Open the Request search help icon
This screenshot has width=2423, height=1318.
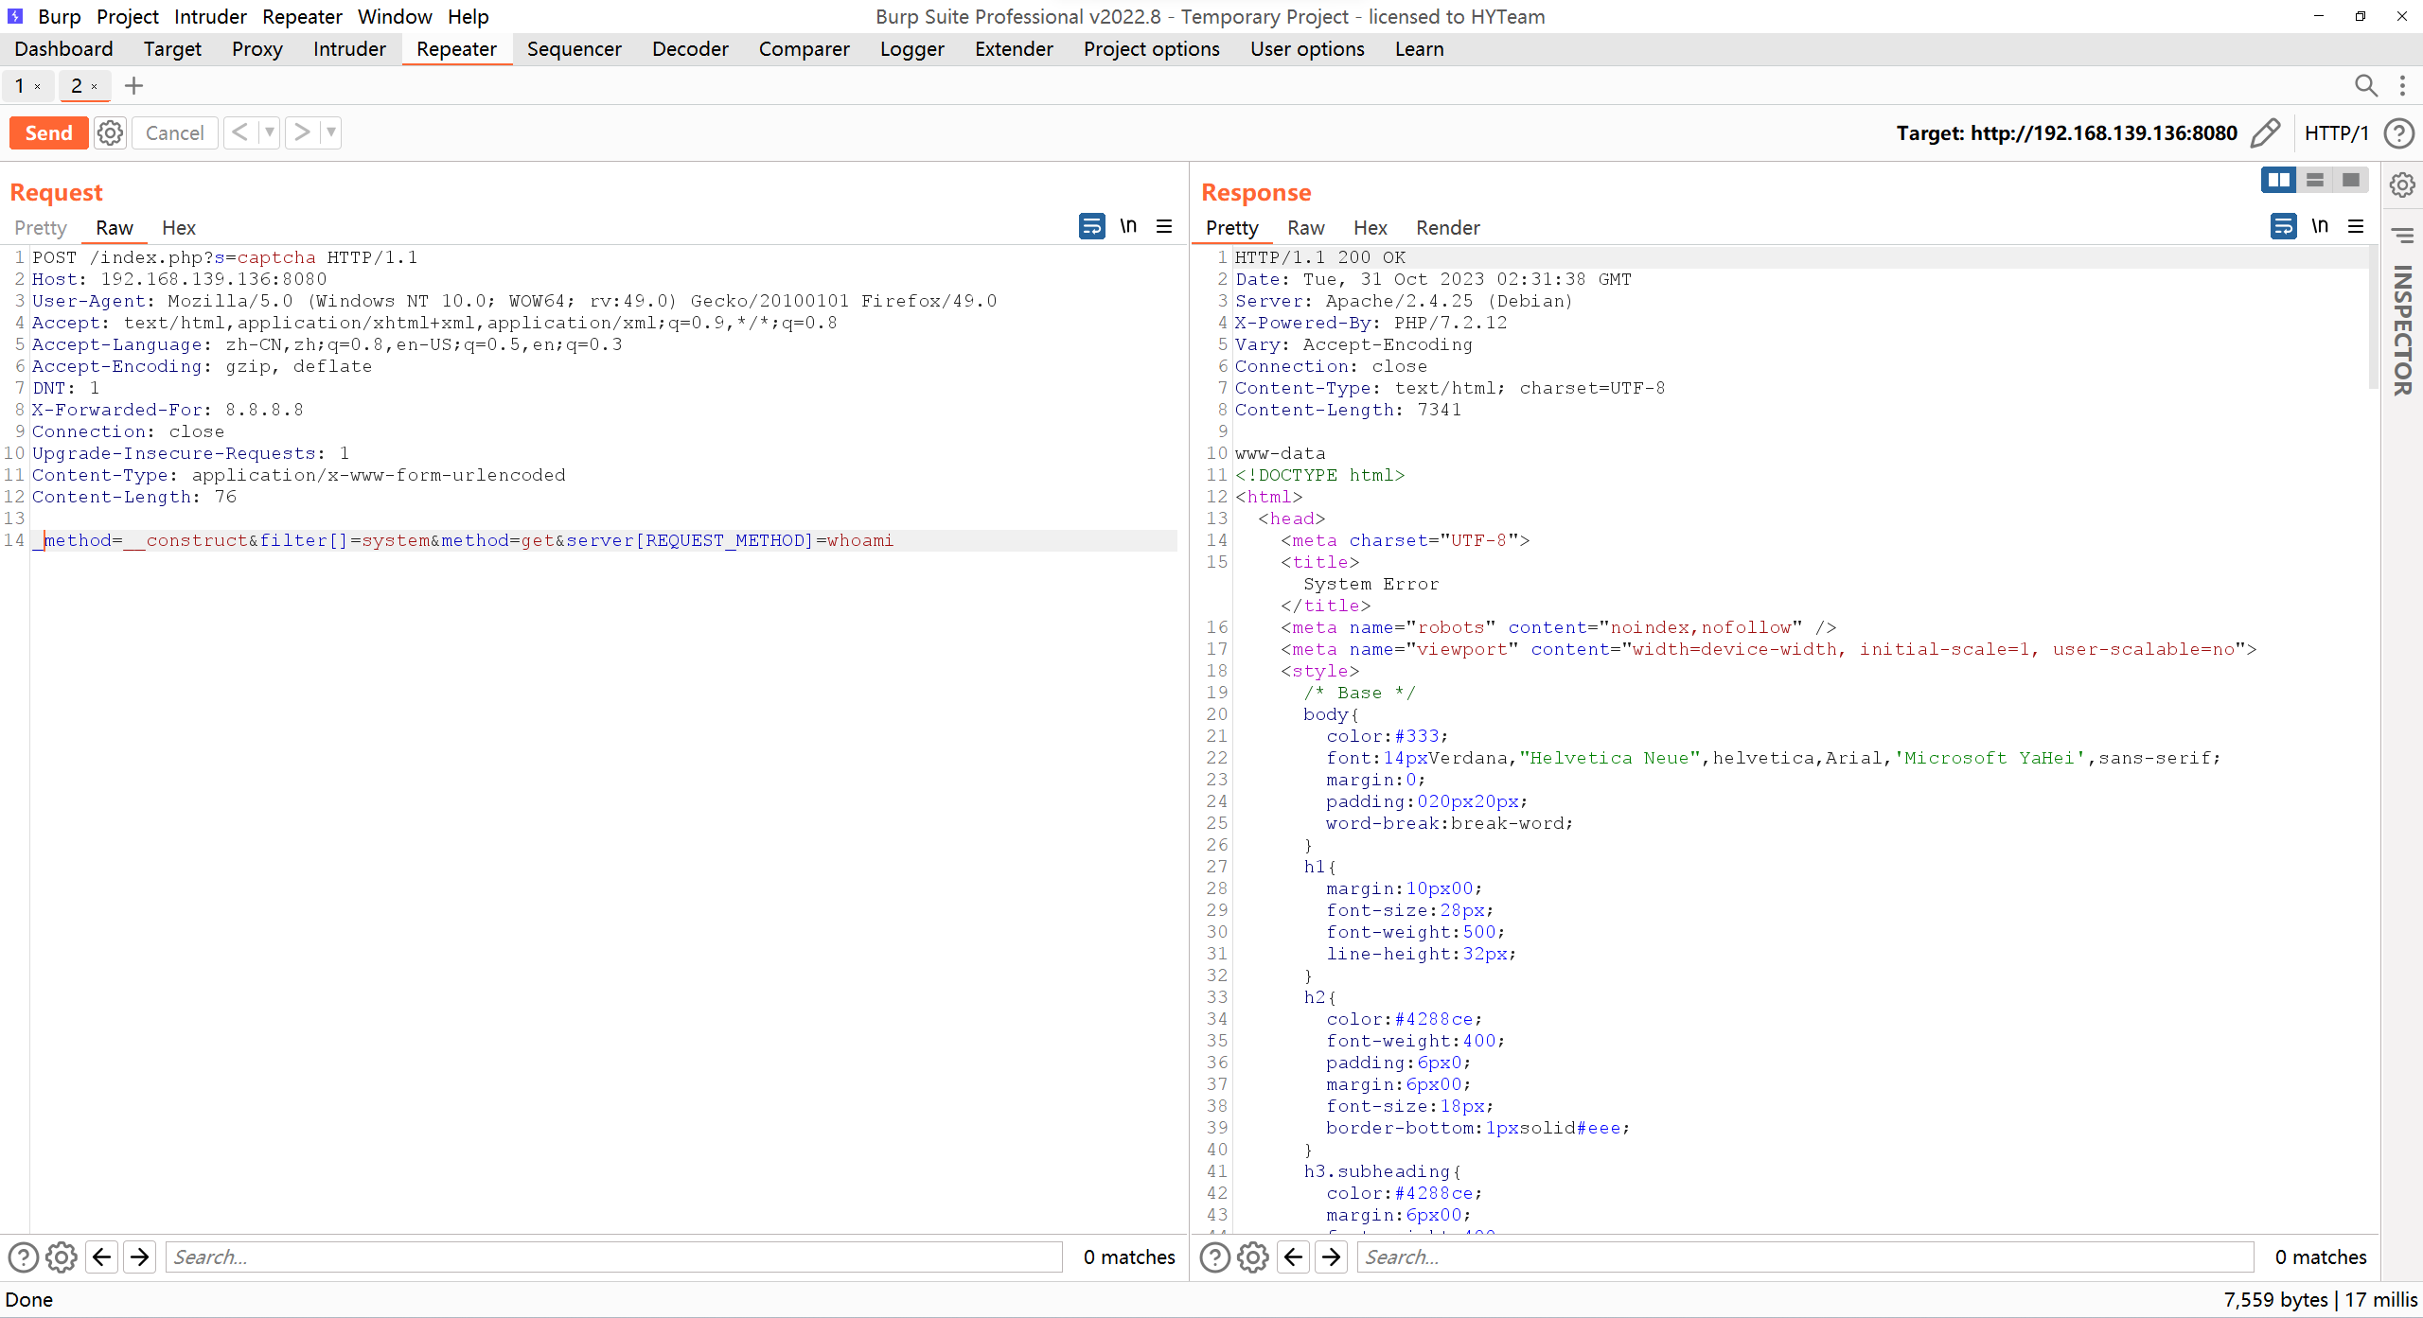[24, 1257]
